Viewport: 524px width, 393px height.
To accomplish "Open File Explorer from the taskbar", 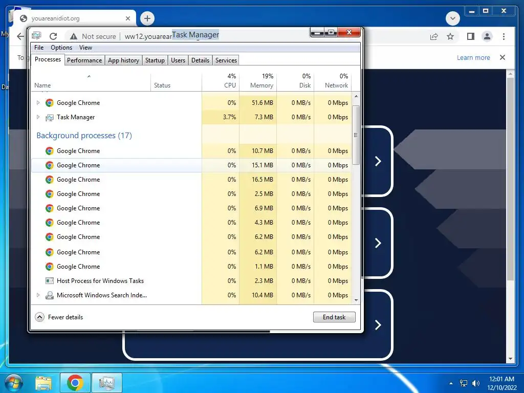I will pyautogui.click(x=44, y=383).
